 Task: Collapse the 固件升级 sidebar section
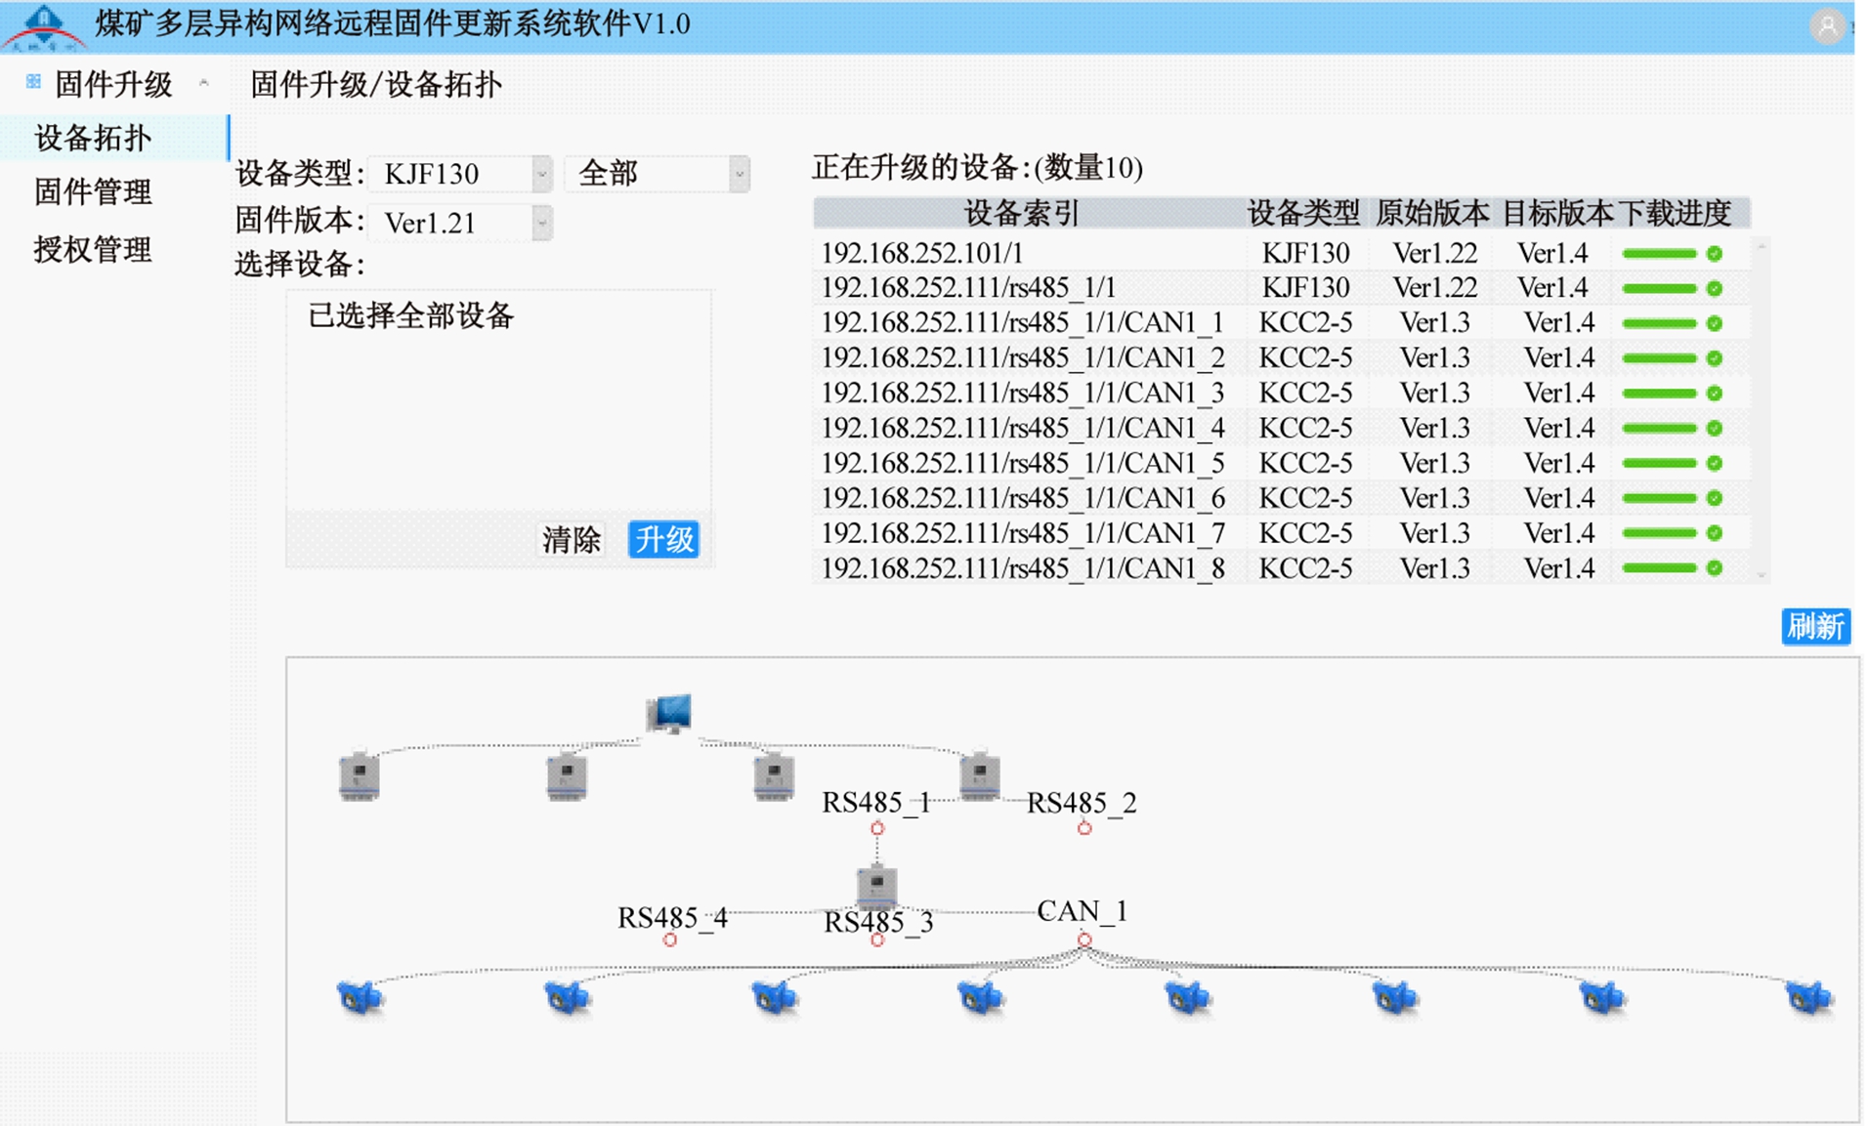[204, 84]
